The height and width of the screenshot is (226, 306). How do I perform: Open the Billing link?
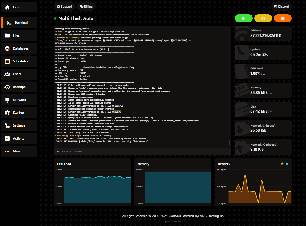click(86, 7)
